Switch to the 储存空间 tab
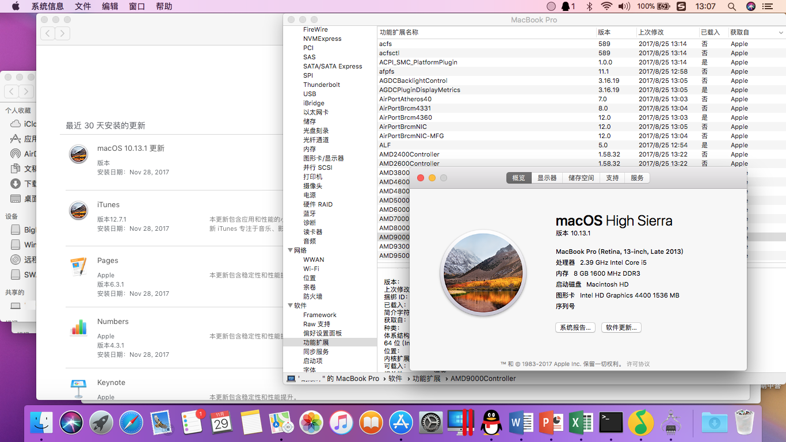Image resolution: width=786 pixels, height=442 pixels. (581, 178)
